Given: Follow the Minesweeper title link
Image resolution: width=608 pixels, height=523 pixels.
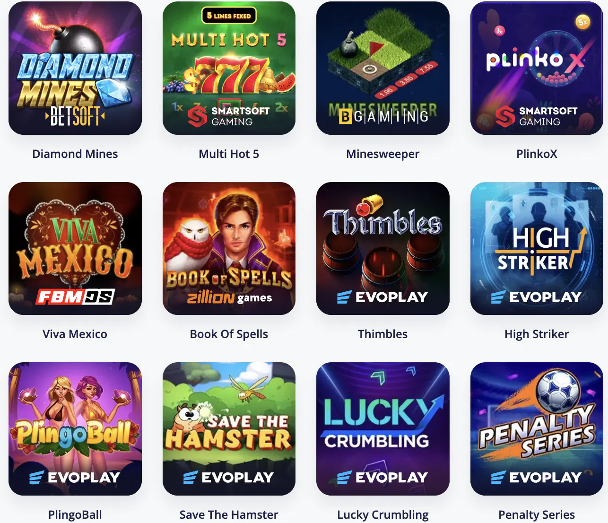Looking at the screenshot, I should point(383,154).
